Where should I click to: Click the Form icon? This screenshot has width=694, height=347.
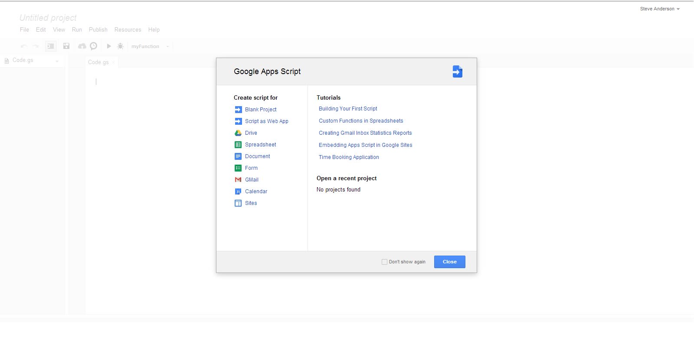pos(238,168)
